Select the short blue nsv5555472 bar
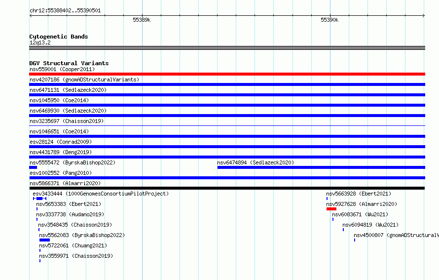The image size is (439, 280). coord(33,167)
